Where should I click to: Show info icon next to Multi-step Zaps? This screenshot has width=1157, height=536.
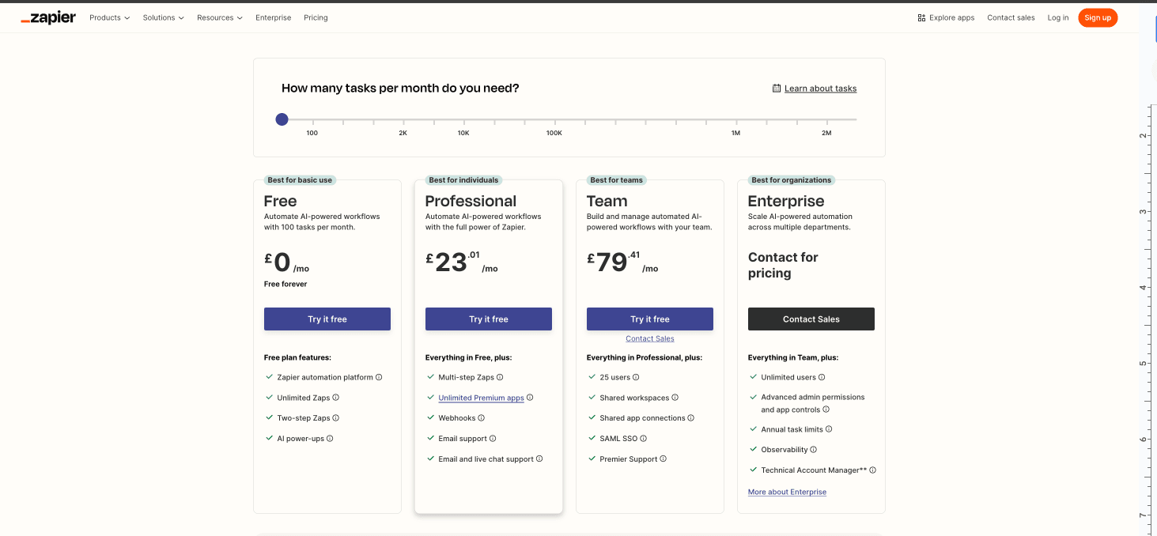(500, 378)
